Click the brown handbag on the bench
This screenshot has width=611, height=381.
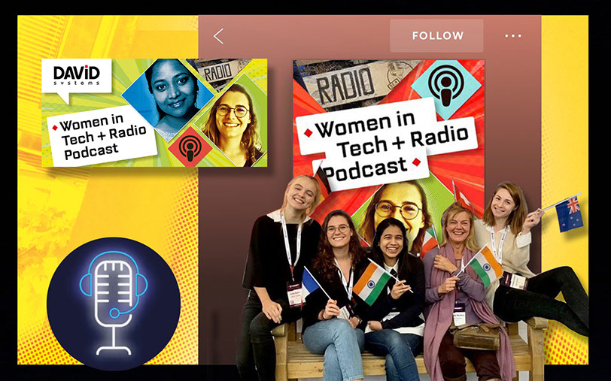(x=476, y=336)
